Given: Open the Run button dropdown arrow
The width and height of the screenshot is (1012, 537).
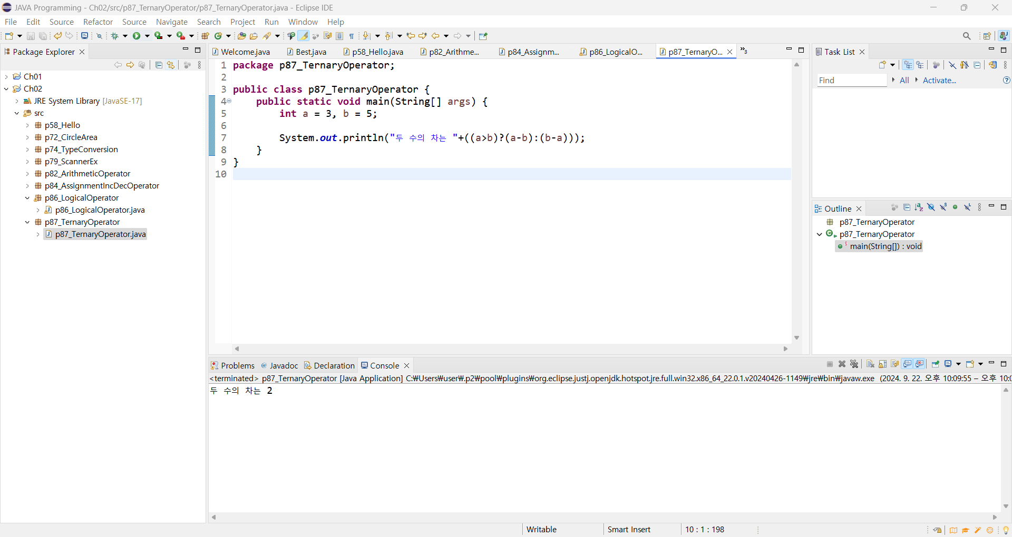Looking at the screenshot, I should pos(147,36).
